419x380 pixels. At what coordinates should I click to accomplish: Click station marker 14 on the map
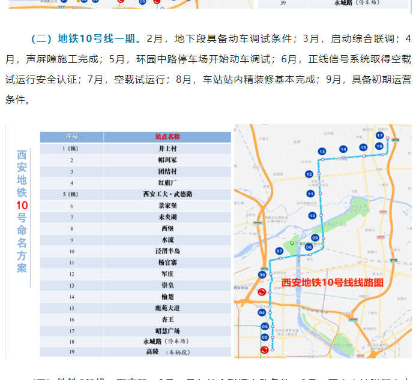(343, 149)
